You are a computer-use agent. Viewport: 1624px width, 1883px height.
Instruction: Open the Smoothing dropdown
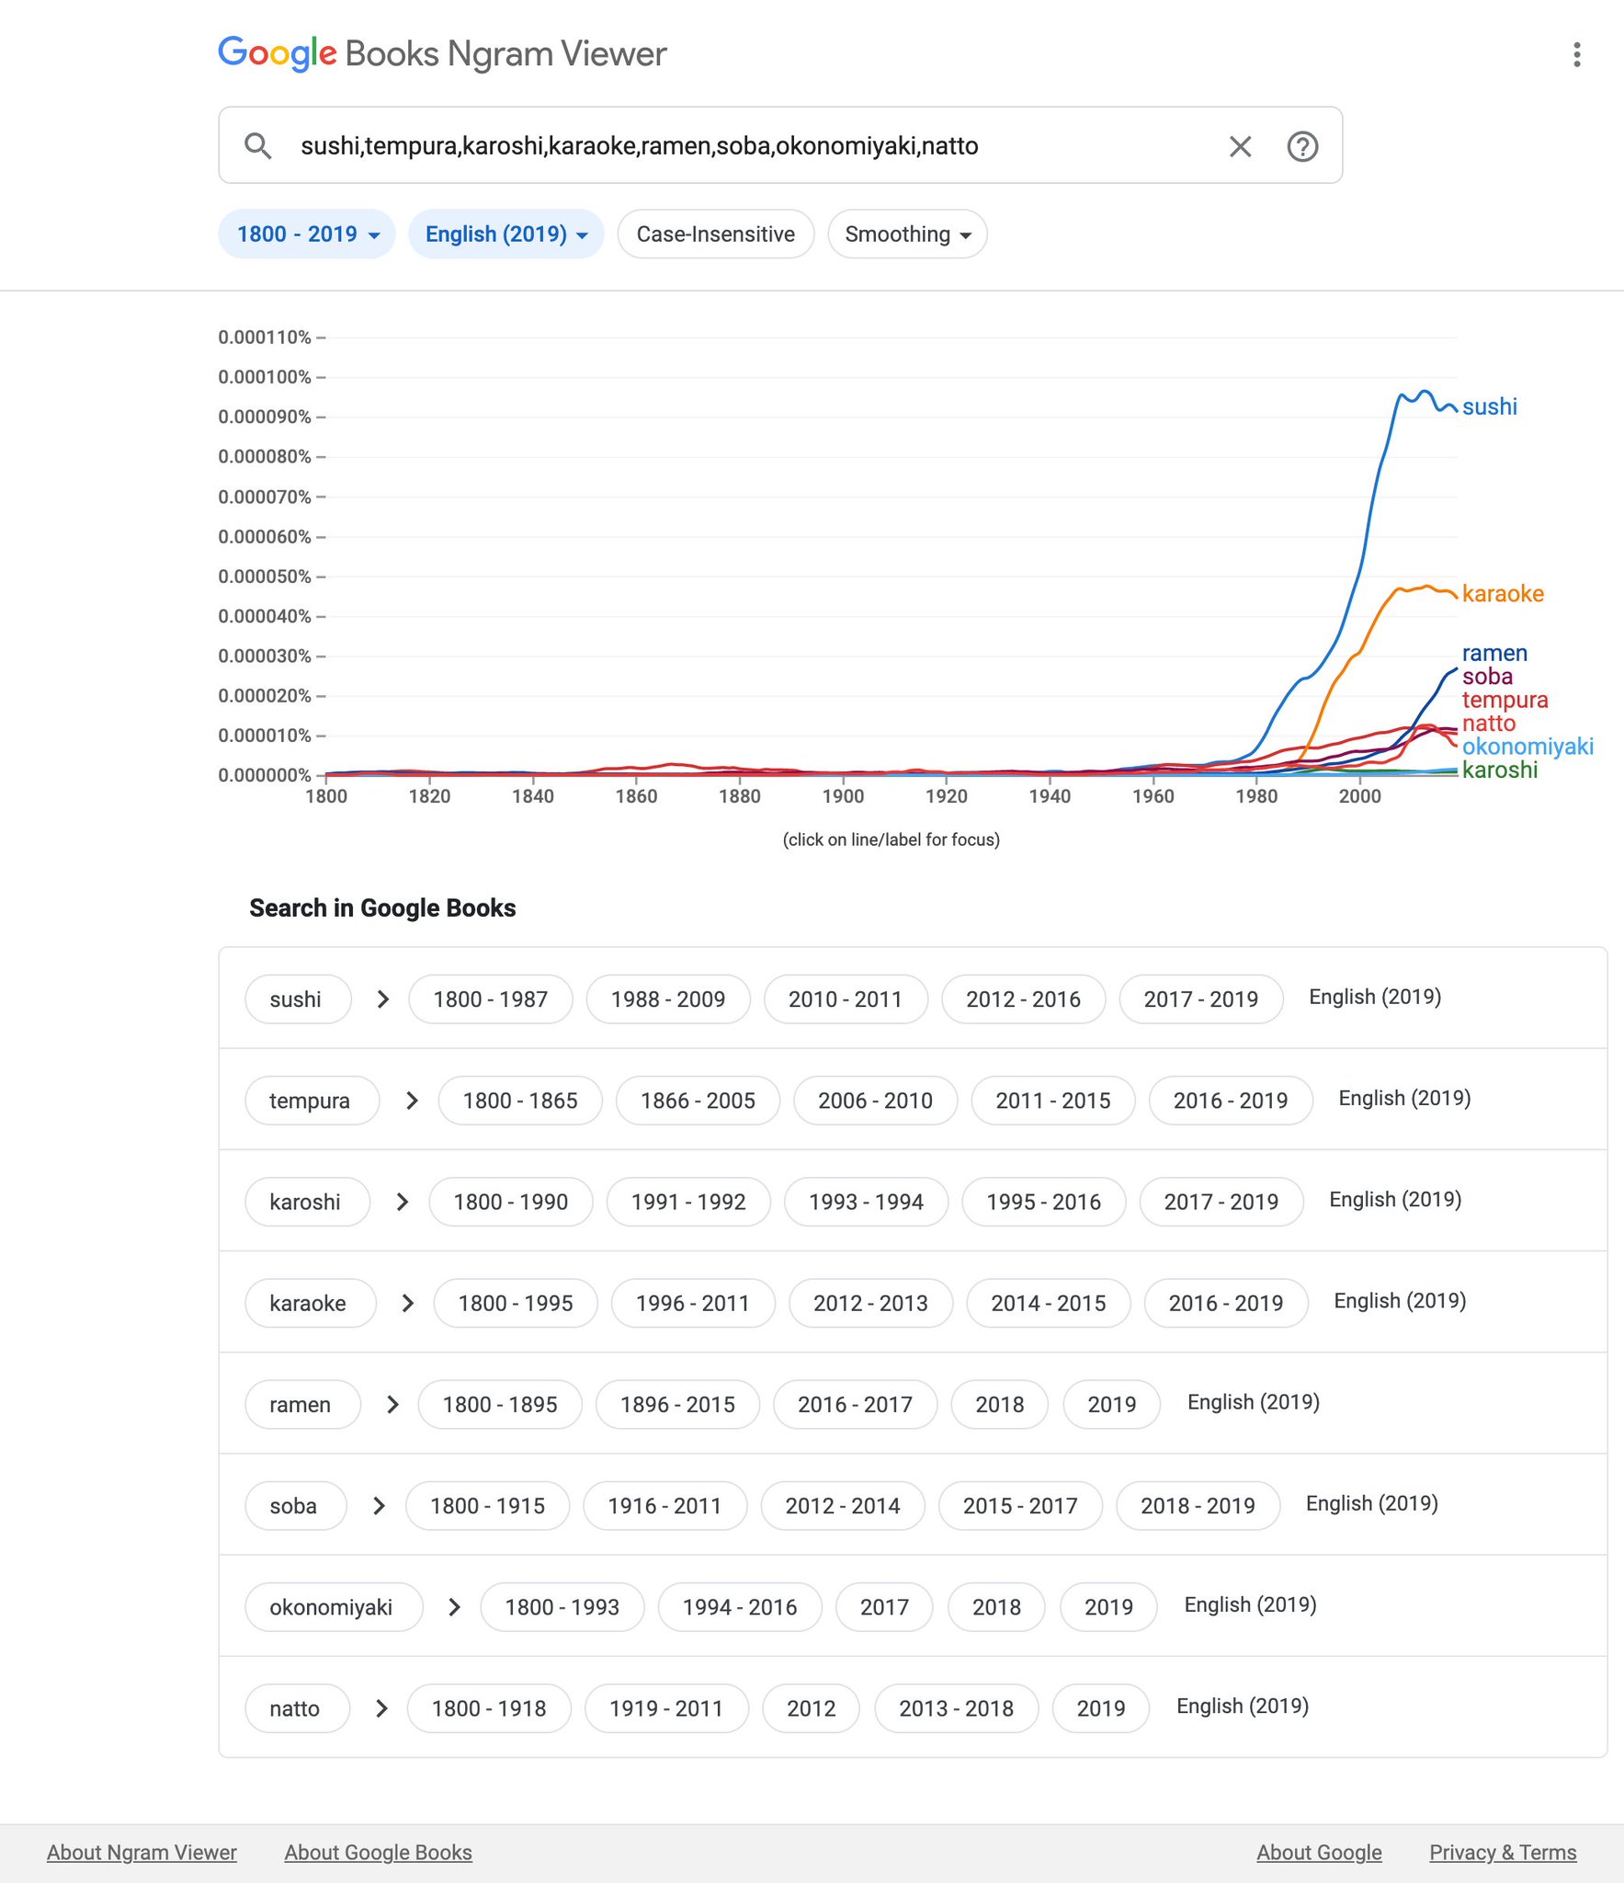pyautogui.click(x=907, y=234)
